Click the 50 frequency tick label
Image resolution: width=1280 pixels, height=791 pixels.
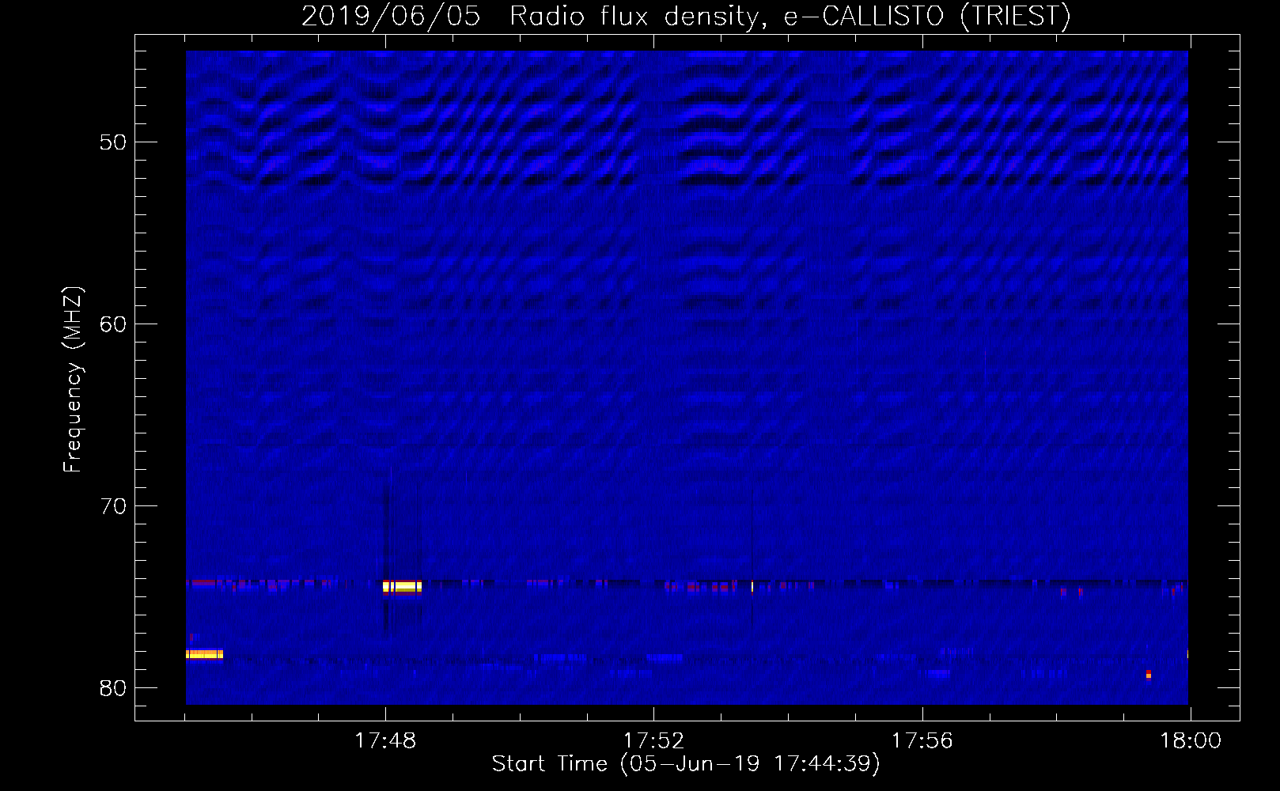113,142
